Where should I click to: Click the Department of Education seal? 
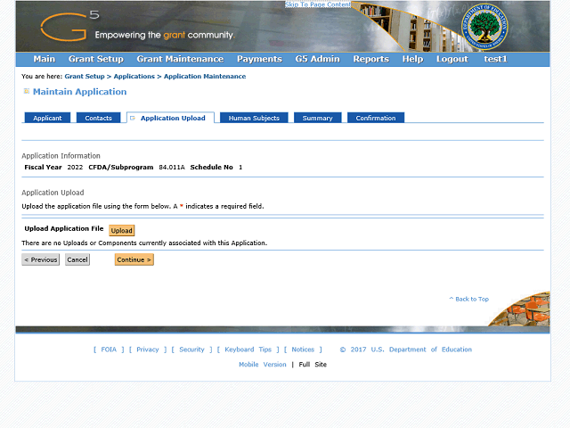[484, 27]
